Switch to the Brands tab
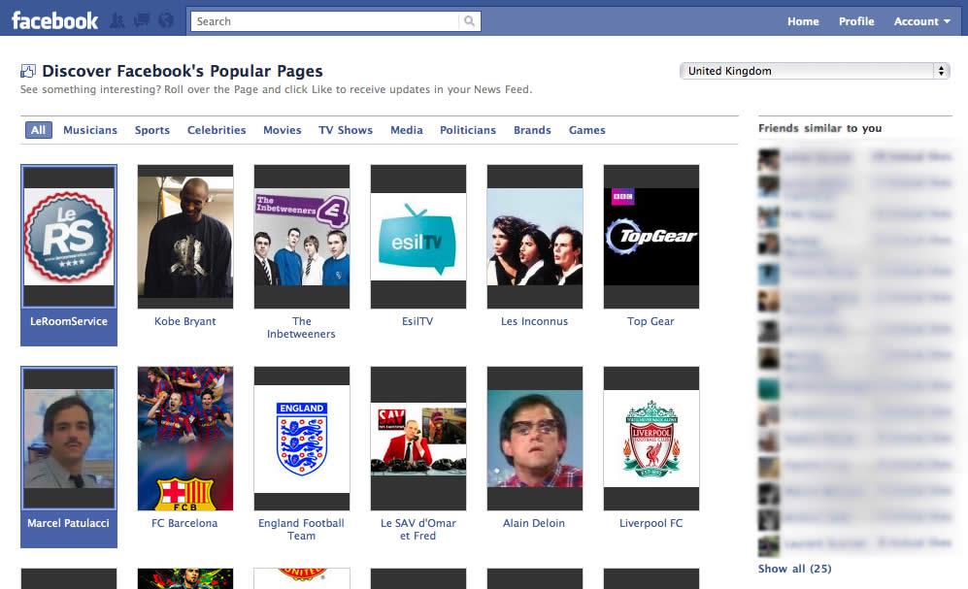Image resolution: width=968 pixels, height=589 pixels. [x=532, y=130]
